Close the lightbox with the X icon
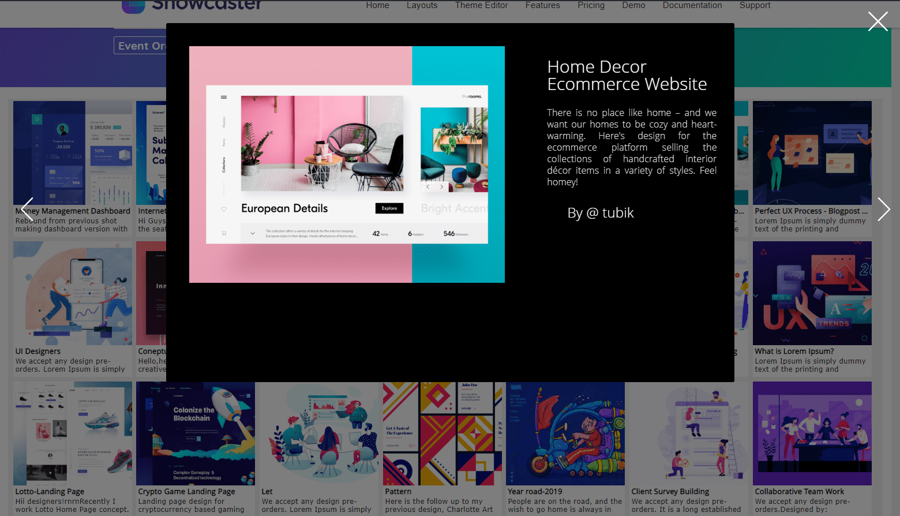The width and height of the screenshot is (900, 516). (x=877, y=21)
